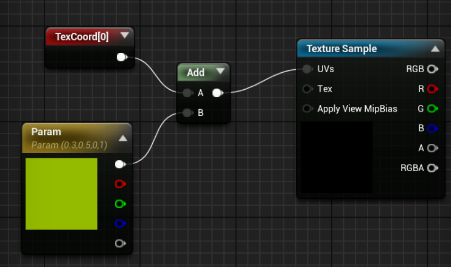Click the Texture Sample G output pin
The height and width of the screenshot is (267, 451).
click(433, 109)
